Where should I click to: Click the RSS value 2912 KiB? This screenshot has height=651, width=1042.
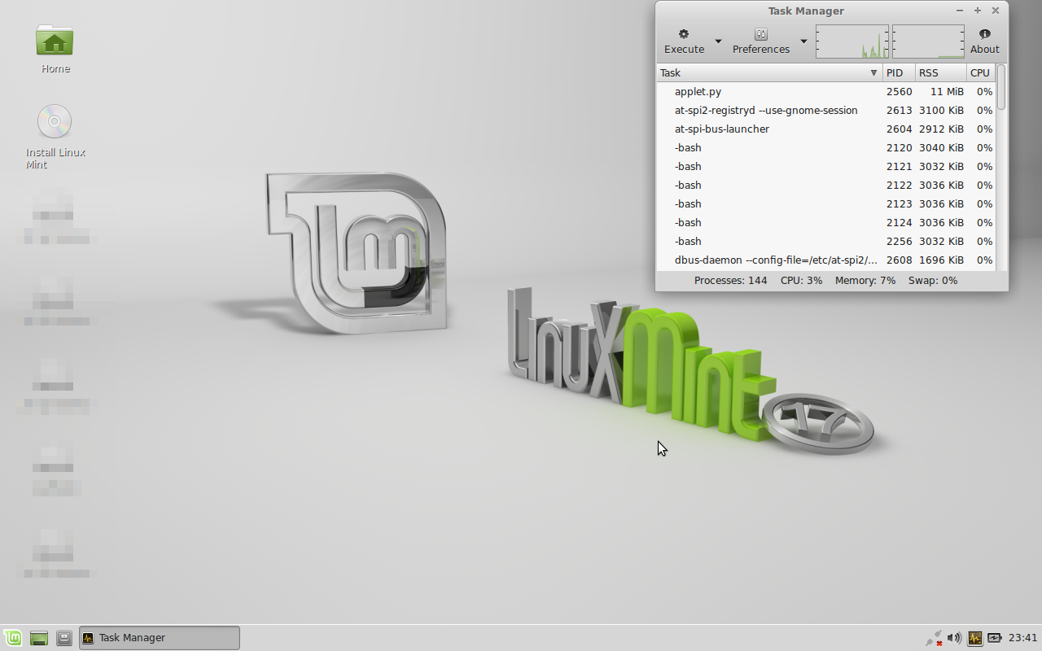941,129
